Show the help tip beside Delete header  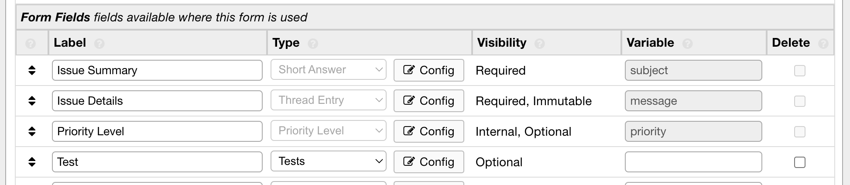coord(823,44)
